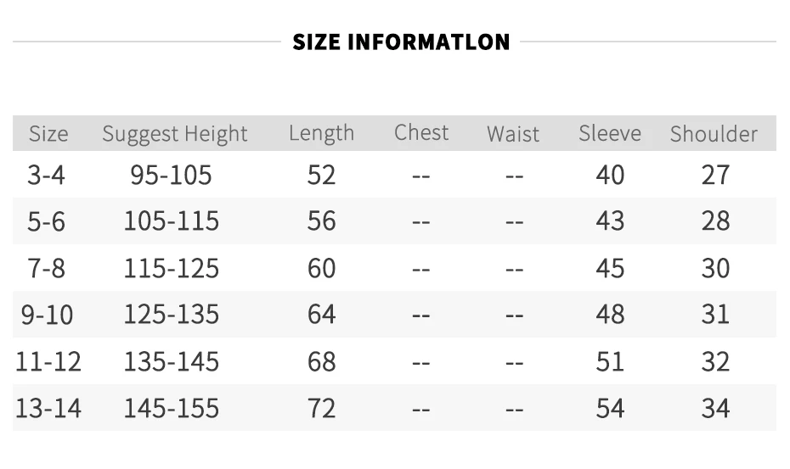Click the 145-155 height value
This screenshot has width=790, height=469.
(x=172, y=408)
